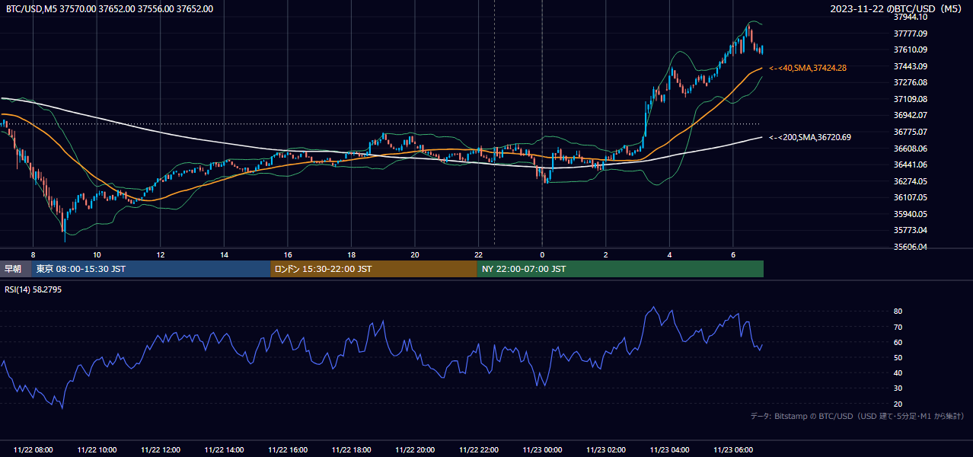Click the '11/23 06:00' bottom time label

(x=733, y=450)
